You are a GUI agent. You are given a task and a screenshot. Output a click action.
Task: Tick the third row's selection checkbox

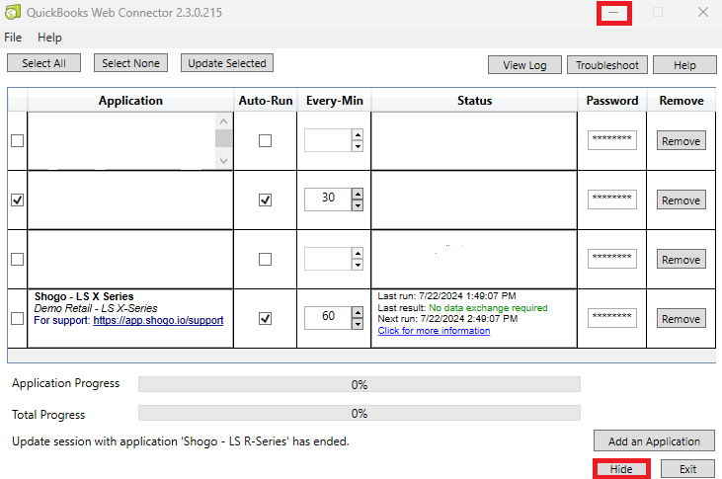click(x=18, y=260)
